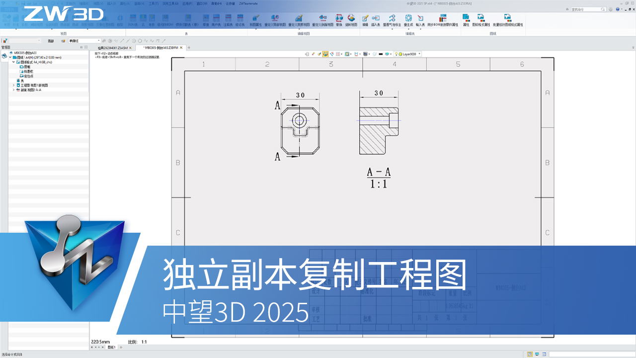Click the circle tool in sketch toolbar

point(140,41)
